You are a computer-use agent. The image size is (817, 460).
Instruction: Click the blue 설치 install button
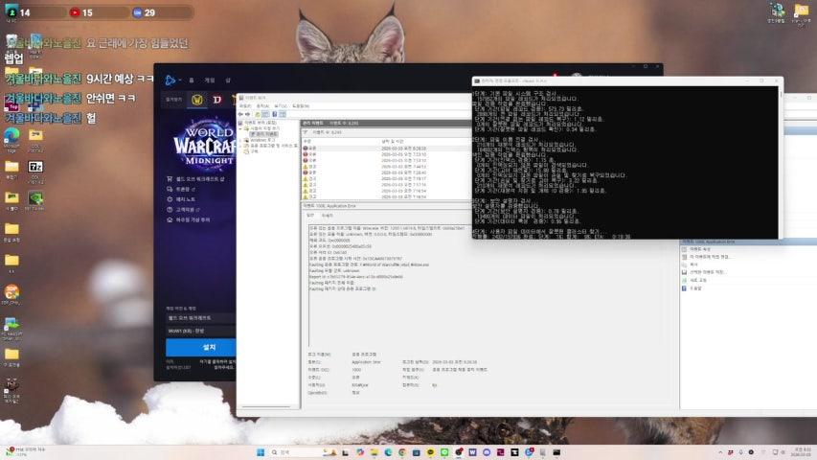(210, 347)
